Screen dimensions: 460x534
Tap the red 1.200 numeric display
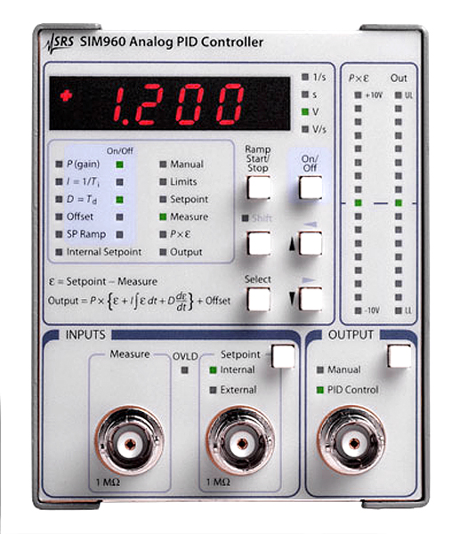[x=179, y=104]
